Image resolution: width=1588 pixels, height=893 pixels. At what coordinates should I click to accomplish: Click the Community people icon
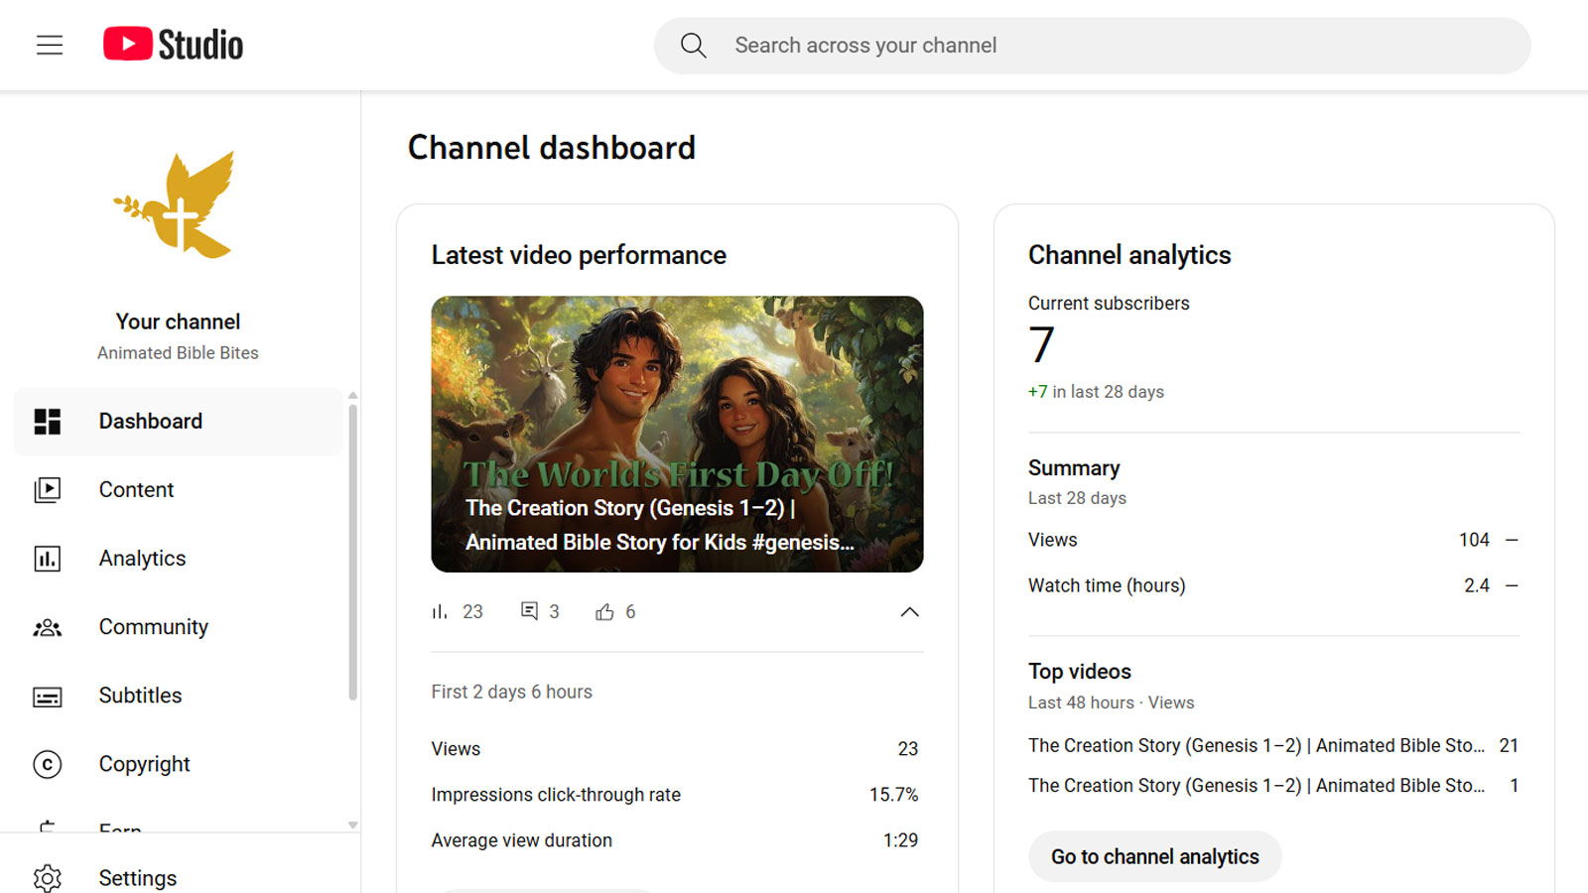(x=48, y=627)
